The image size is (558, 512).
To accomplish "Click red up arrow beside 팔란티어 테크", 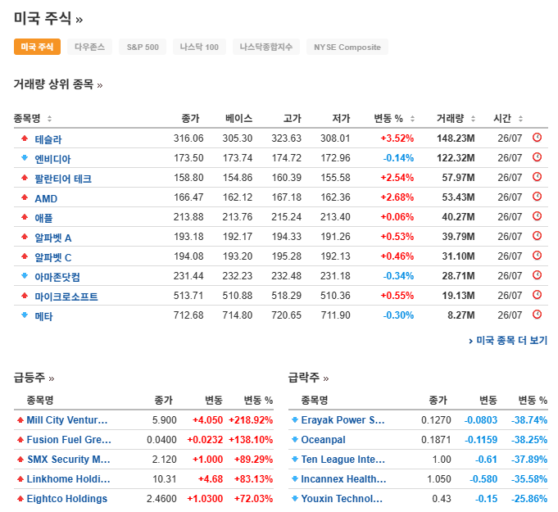I will tap(25, 177).
